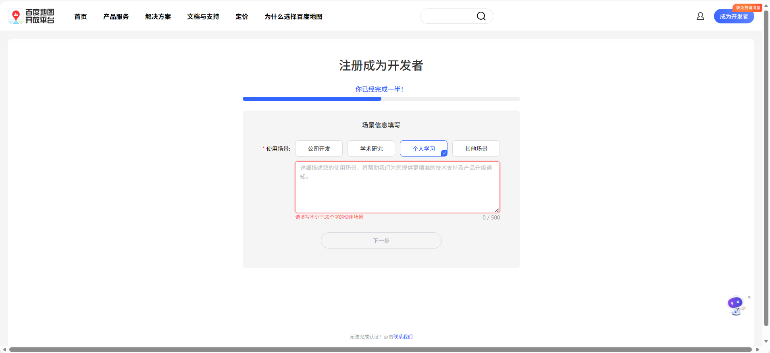770x353 pixels.
Task: Click the robot assistant mascot icon
Action: pos(735,306)
